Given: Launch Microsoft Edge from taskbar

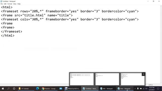Looking at the screenshot, I should tap(37, 88).
